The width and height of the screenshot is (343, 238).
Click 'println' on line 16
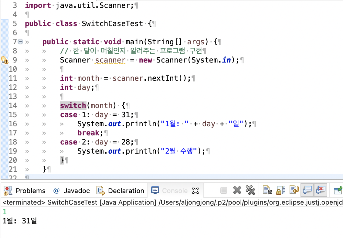141,124
